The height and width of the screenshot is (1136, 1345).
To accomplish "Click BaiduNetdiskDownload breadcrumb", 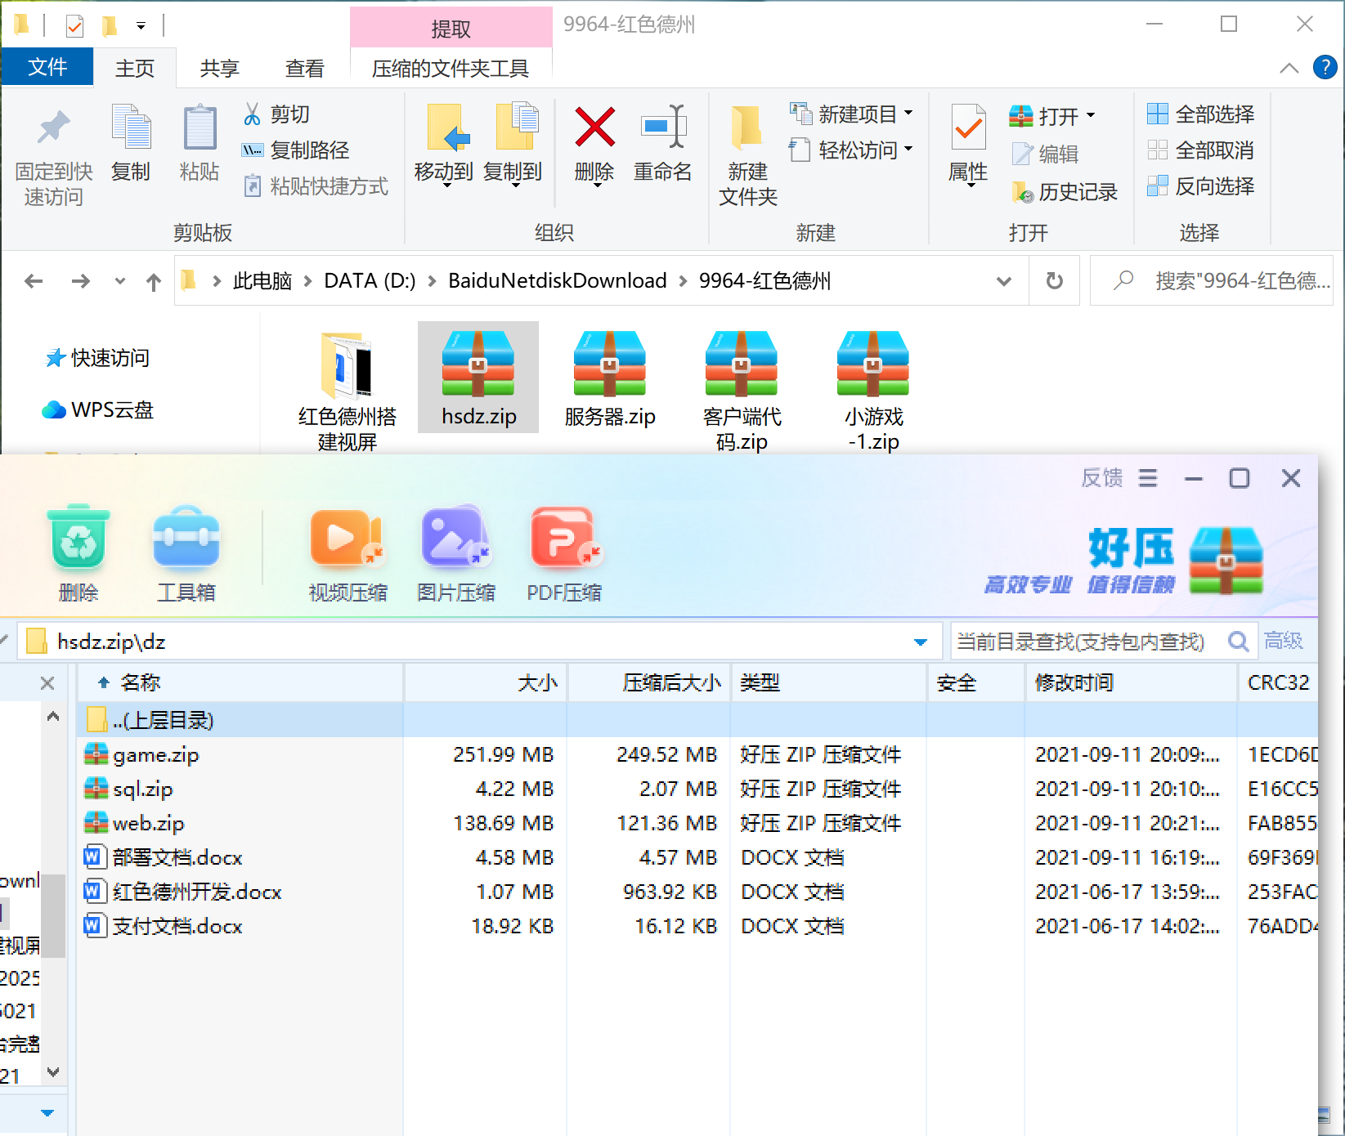I will click(558, 281).
